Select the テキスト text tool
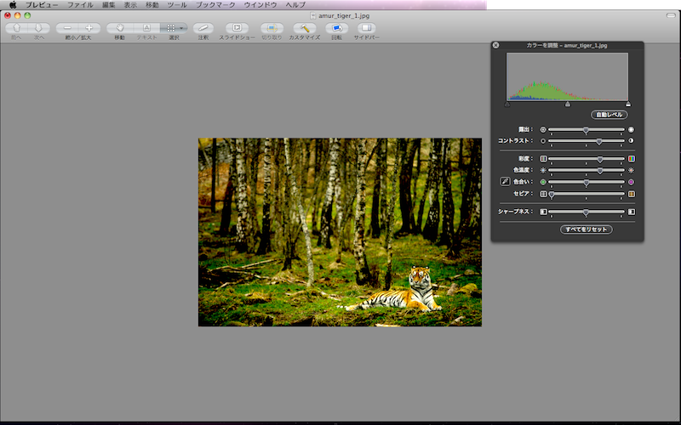The width and height of the screenshot is (681, 425). pos(146,28)
